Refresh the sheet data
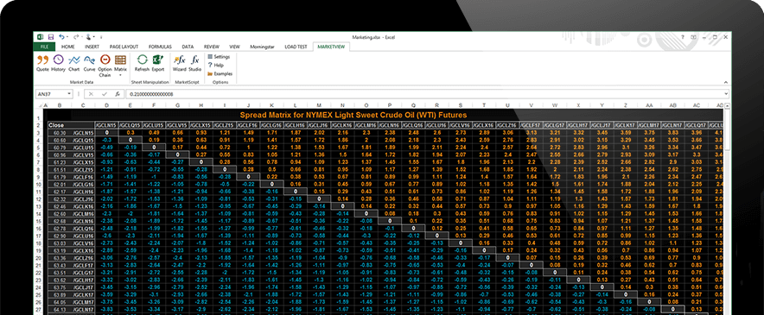This screenshot has width=764, height=315. tap(142, 63)
